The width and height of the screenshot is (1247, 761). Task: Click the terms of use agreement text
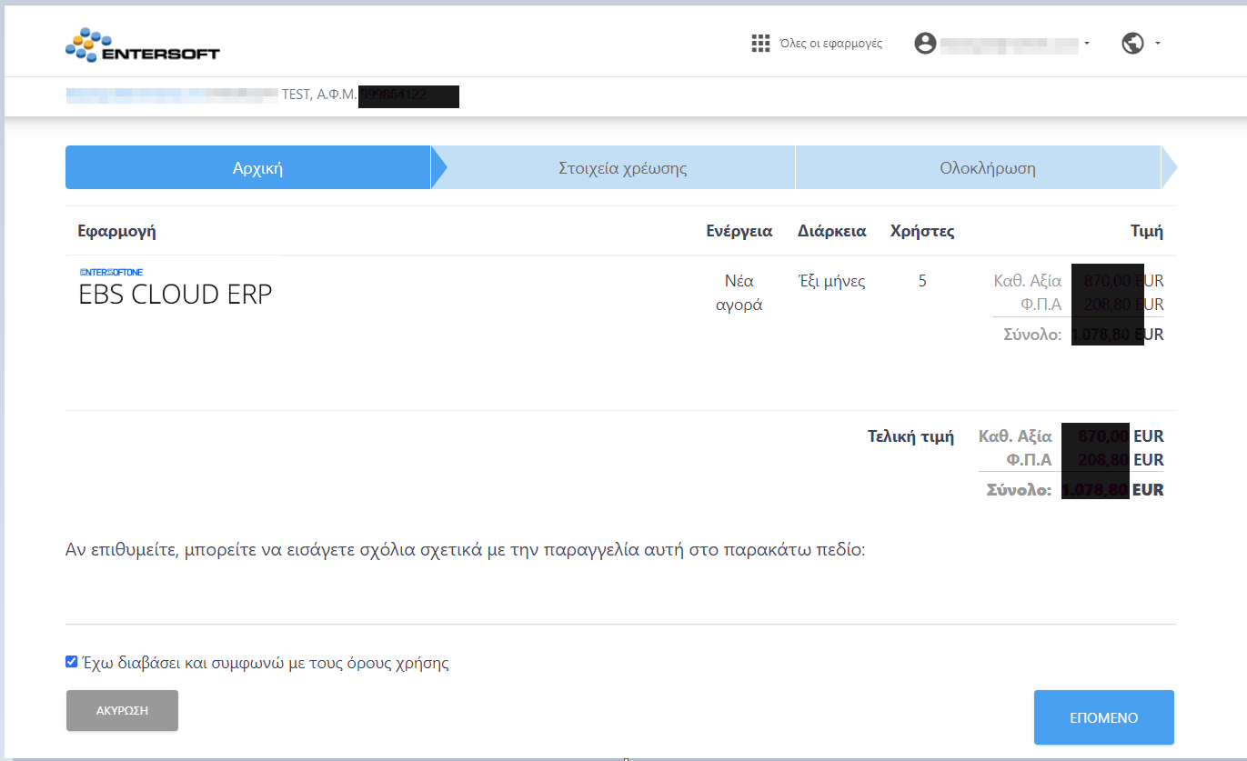tap(266, 663)
